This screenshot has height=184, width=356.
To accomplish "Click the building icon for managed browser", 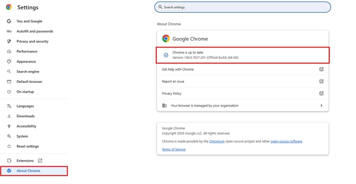I will coord(164,105).
